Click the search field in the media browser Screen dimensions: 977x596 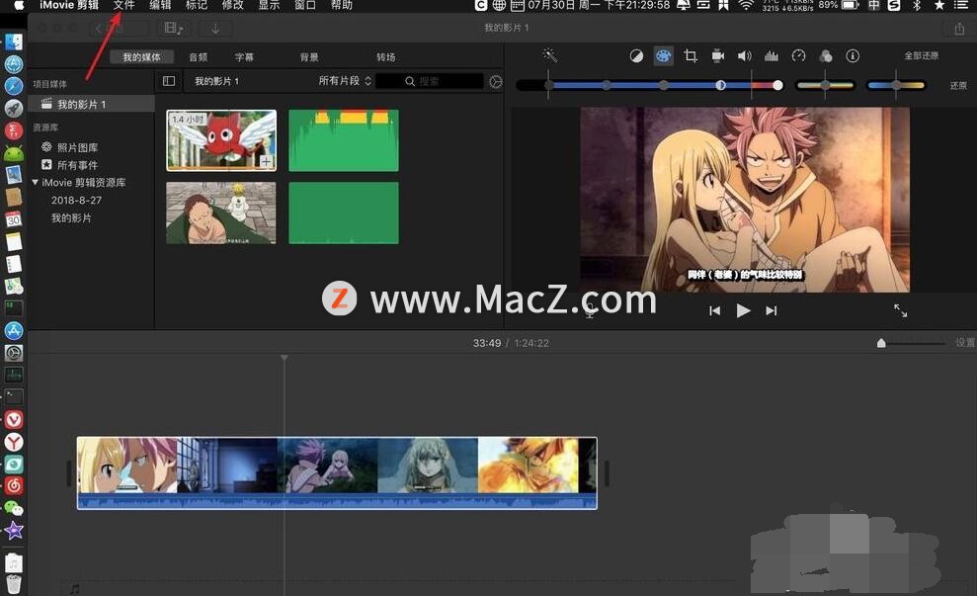coord(430,81)
